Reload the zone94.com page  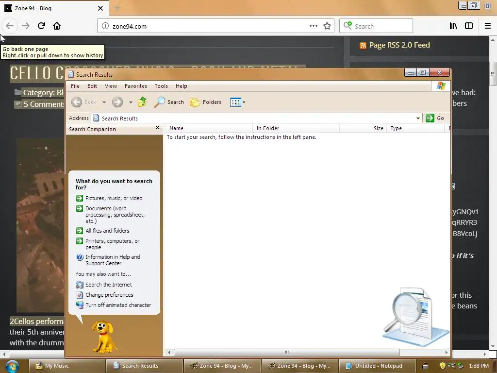41,26
